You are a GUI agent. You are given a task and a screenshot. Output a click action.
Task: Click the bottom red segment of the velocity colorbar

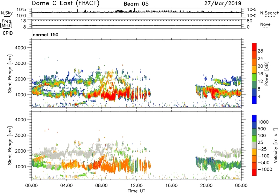(x=254, y=172)
